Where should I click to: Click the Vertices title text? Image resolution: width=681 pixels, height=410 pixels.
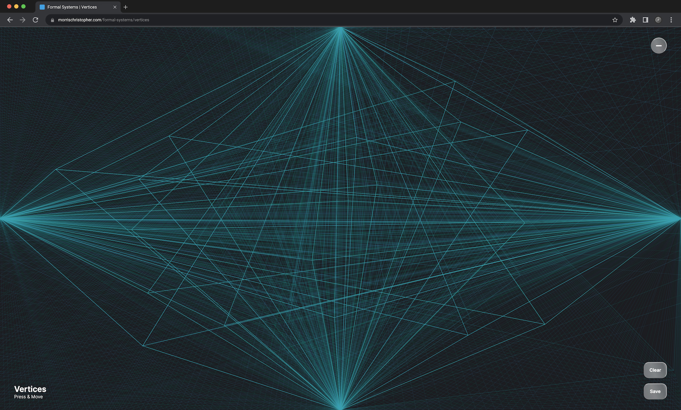30,389
